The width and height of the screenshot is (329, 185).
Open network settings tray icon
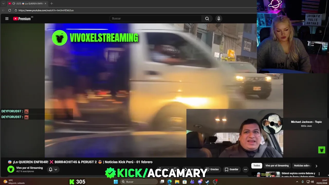(x=308, y=182)
